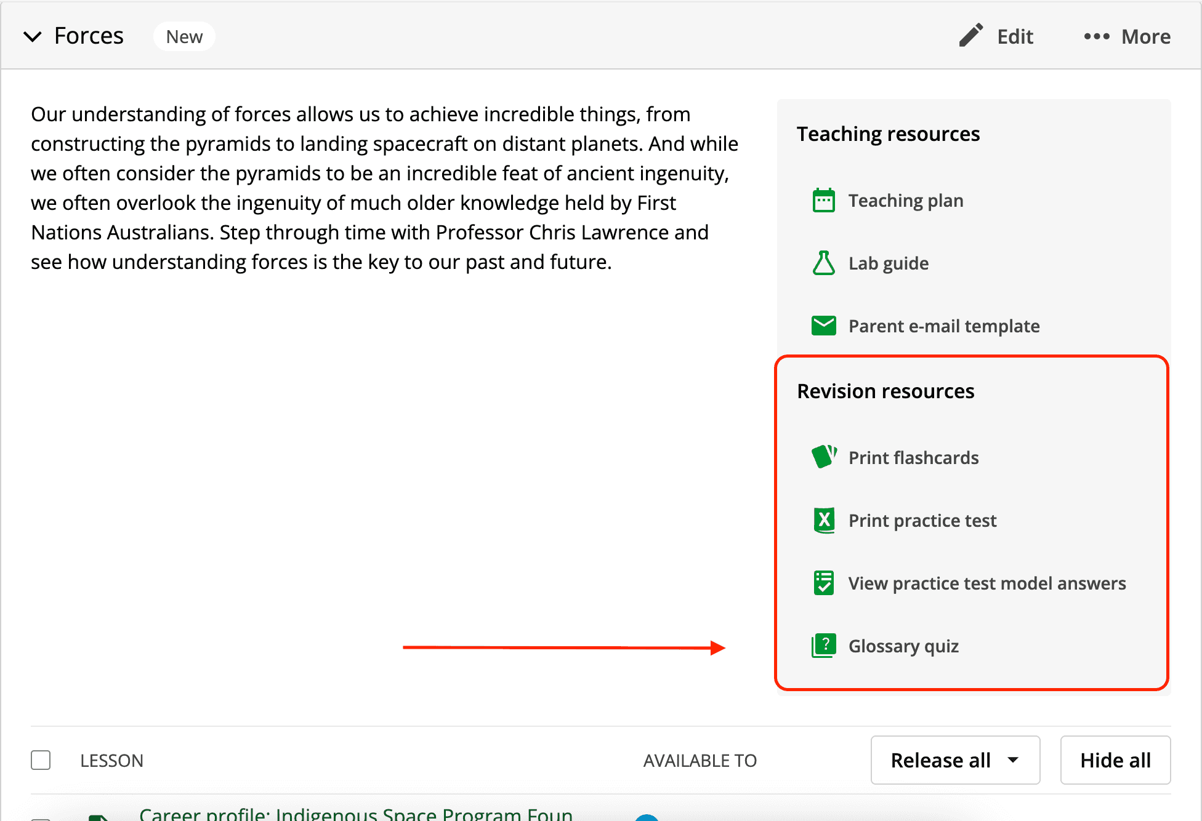Open the Lab guide link
This screenshot has width=1202, height=821.
coord(889,263)
